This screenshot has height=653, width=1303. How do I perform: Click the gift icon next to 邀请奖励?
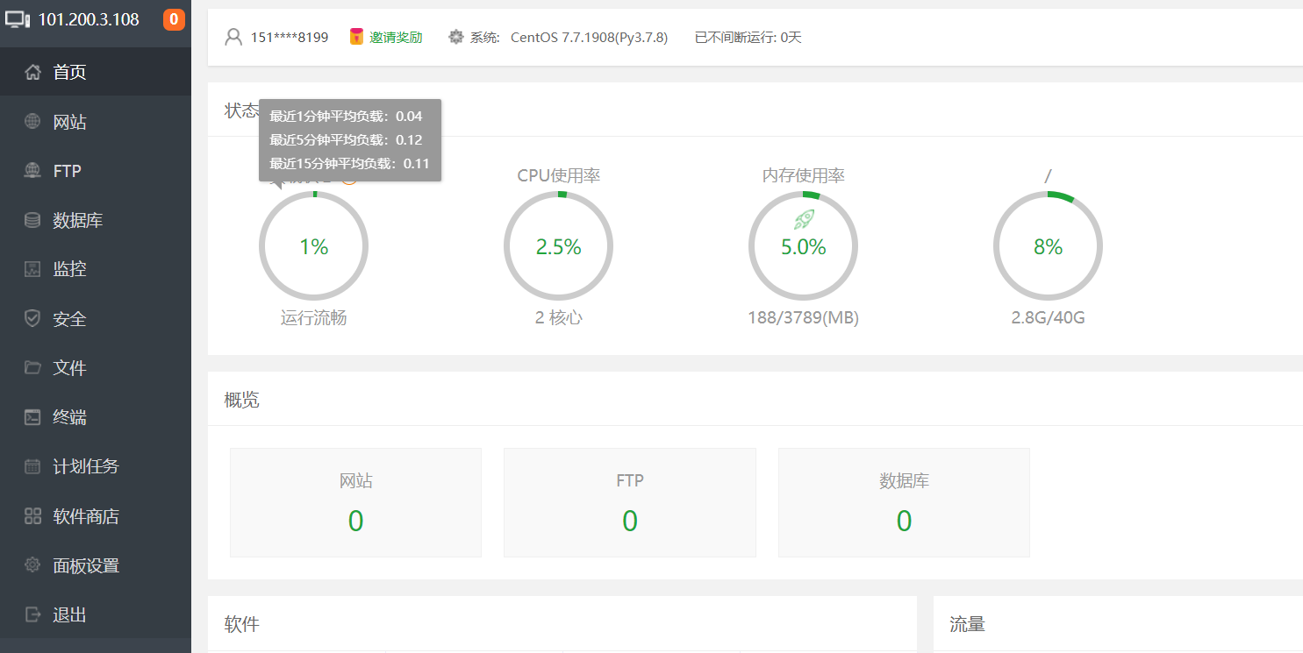(356, 37)
